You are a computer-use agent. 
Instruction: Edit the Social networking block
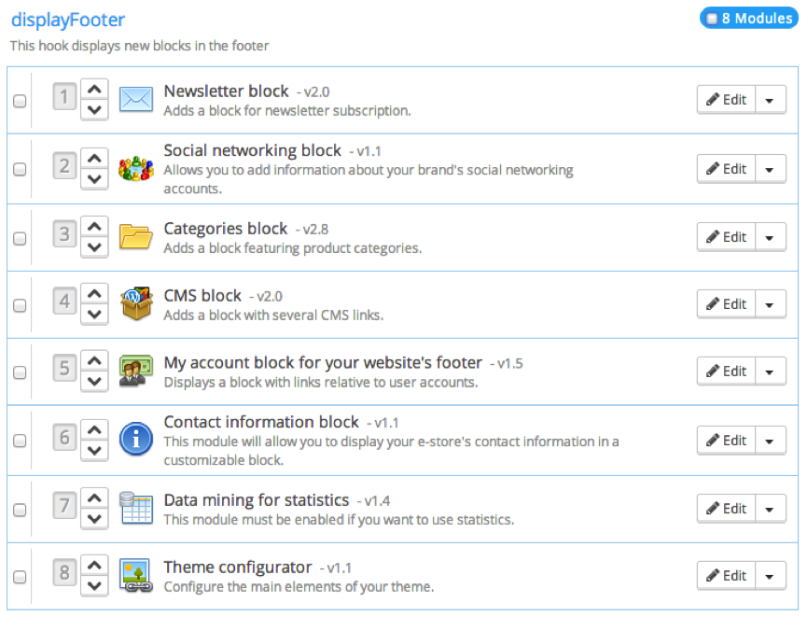tap(726, 169)
